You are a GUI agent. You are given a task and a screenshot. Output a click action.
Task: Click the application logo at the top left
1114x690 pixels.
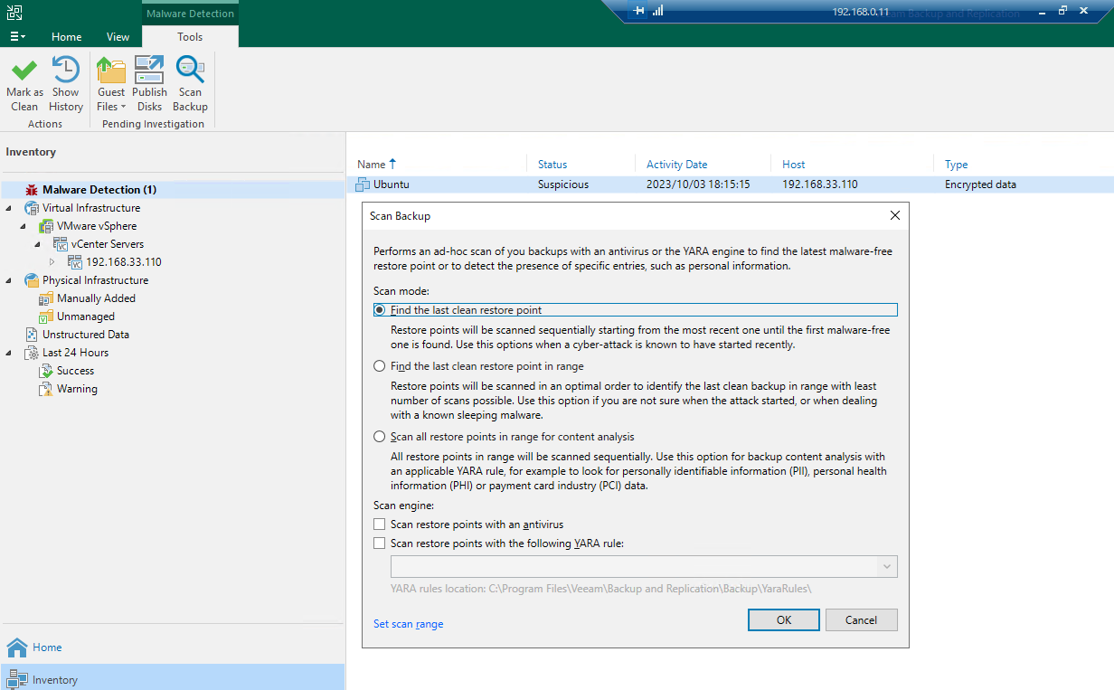tap(14, 13)
